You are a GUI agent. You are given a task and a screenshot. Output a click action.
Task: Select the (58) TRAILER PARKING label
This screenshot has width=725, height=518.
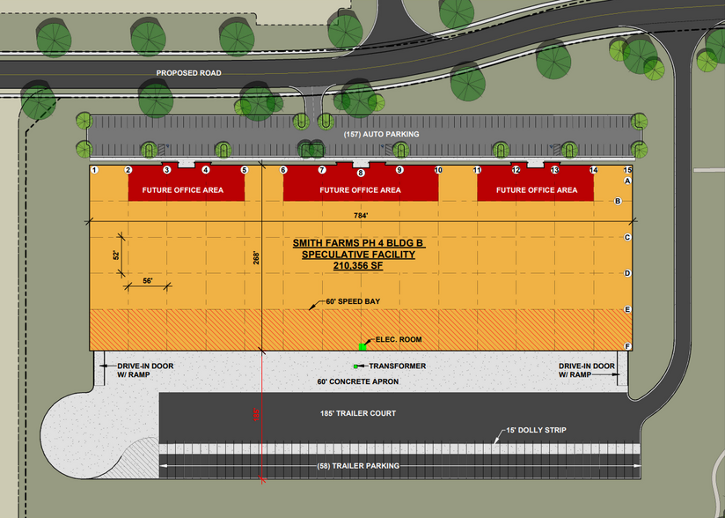pos(358,466)
